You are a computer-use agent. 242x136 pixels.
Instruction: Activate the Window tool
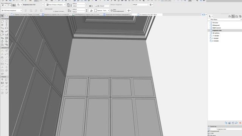tap(2, 25)
